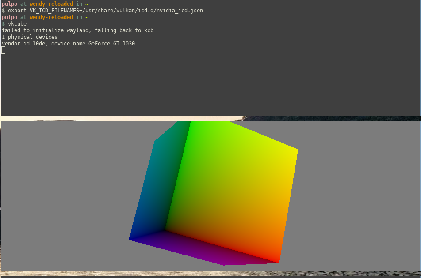Click the 'GeForce GT 1030' device name

point(111,44)
